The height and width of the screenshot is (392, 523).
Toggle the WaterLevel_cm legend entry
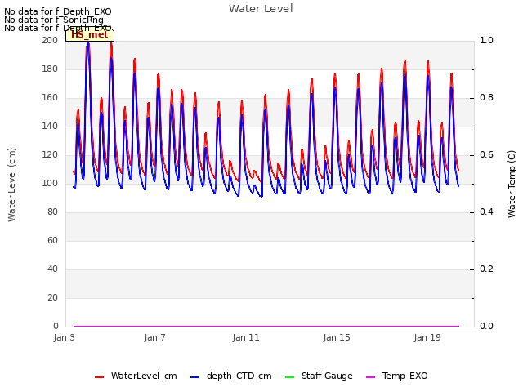(136, 376)
